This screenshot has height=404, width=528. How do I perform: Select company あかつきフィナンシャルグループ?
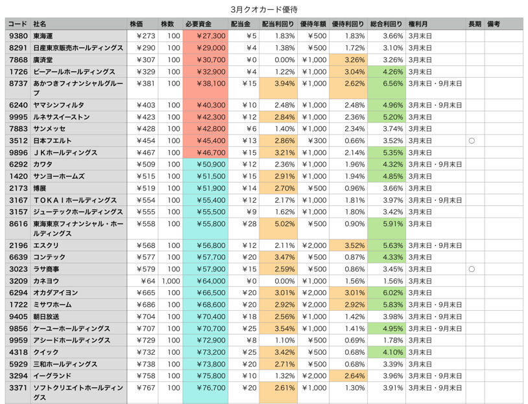78,88
